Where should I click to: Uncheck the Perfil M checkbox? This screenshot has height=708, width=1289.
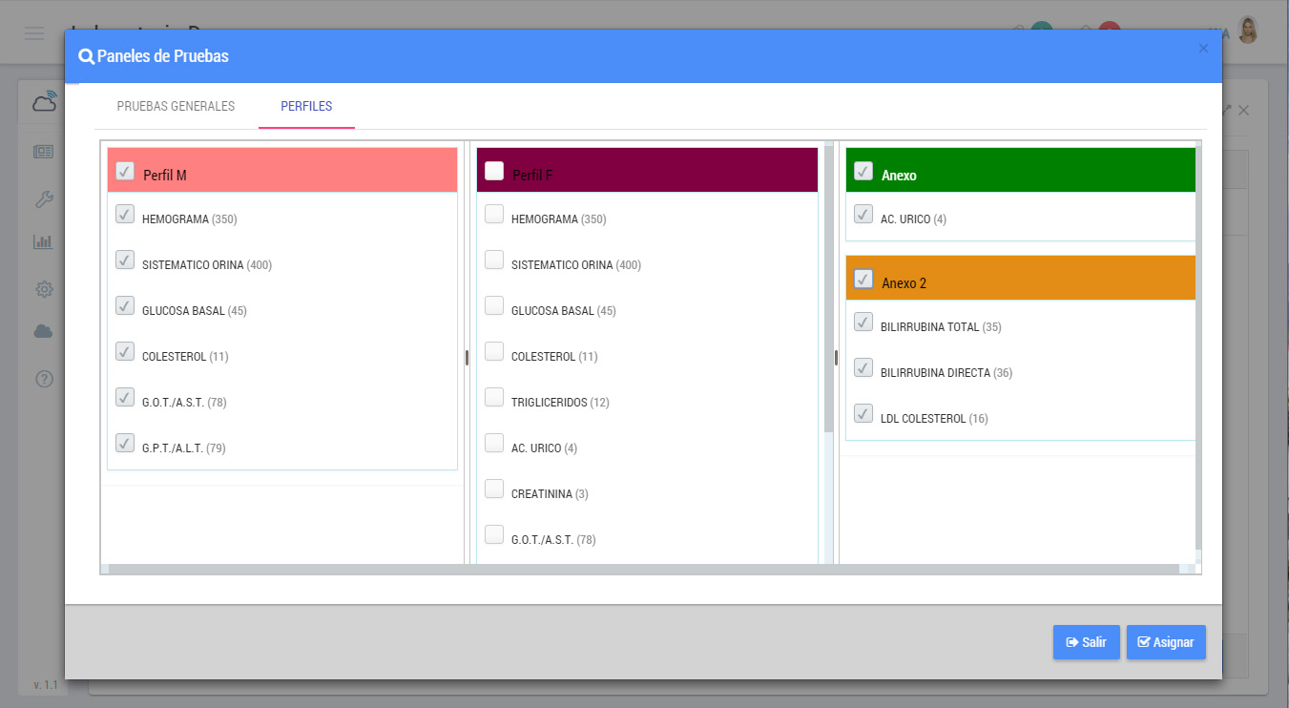pyautogui.click(x=125, y=171)
